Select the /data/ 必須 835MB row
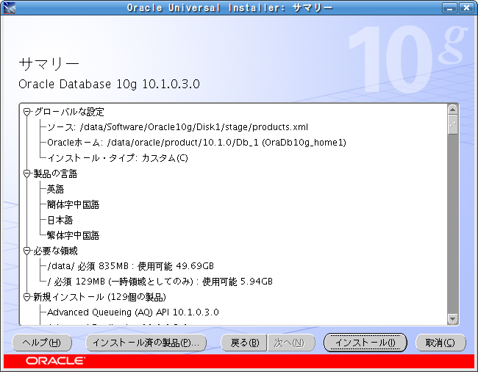The height and width of the screenshot is (372, 478). pos(130,266)
